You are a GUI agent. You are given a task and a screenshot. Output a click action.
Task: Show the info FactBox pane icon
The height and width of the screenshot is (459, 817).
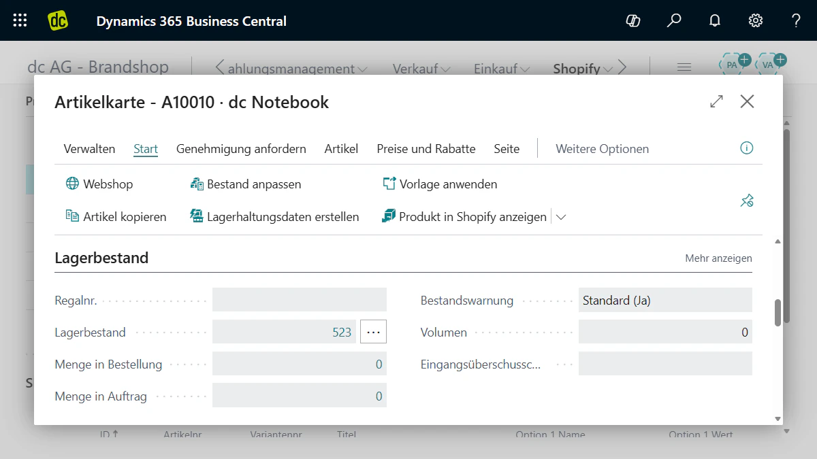coord(747,148)
